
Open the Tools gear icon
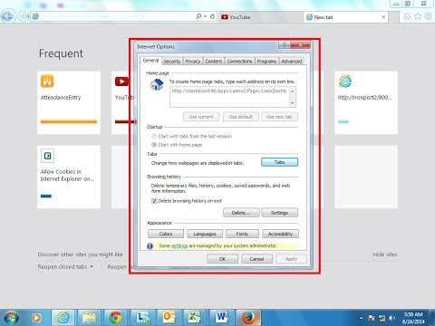pos(428,16)
